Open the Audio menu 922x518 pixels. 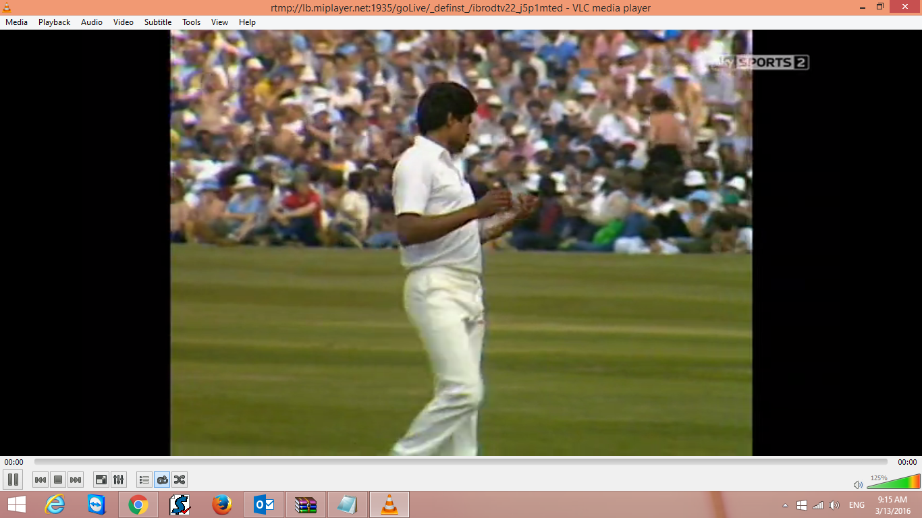click(92, 22)
